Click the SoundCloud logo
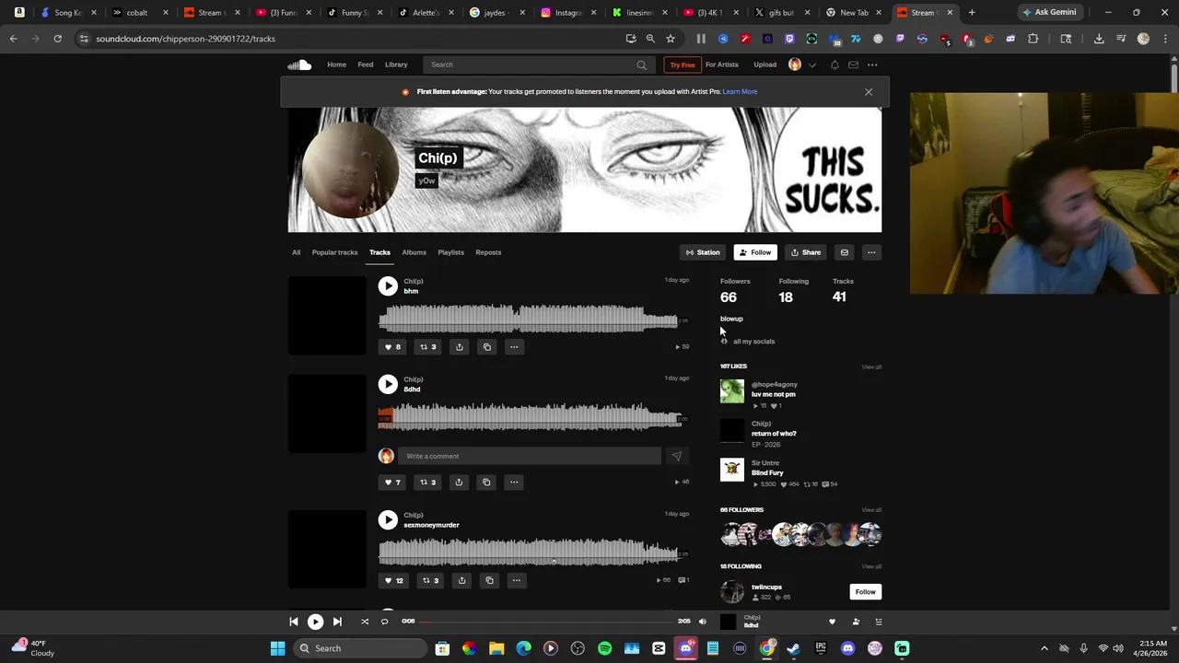The image size is (1179, 663). 298,64
